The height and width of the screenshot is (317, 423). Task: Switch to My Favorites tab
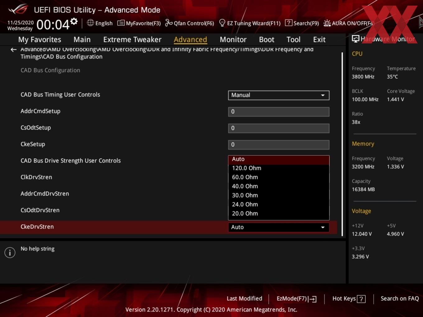[x=40, y=39]
